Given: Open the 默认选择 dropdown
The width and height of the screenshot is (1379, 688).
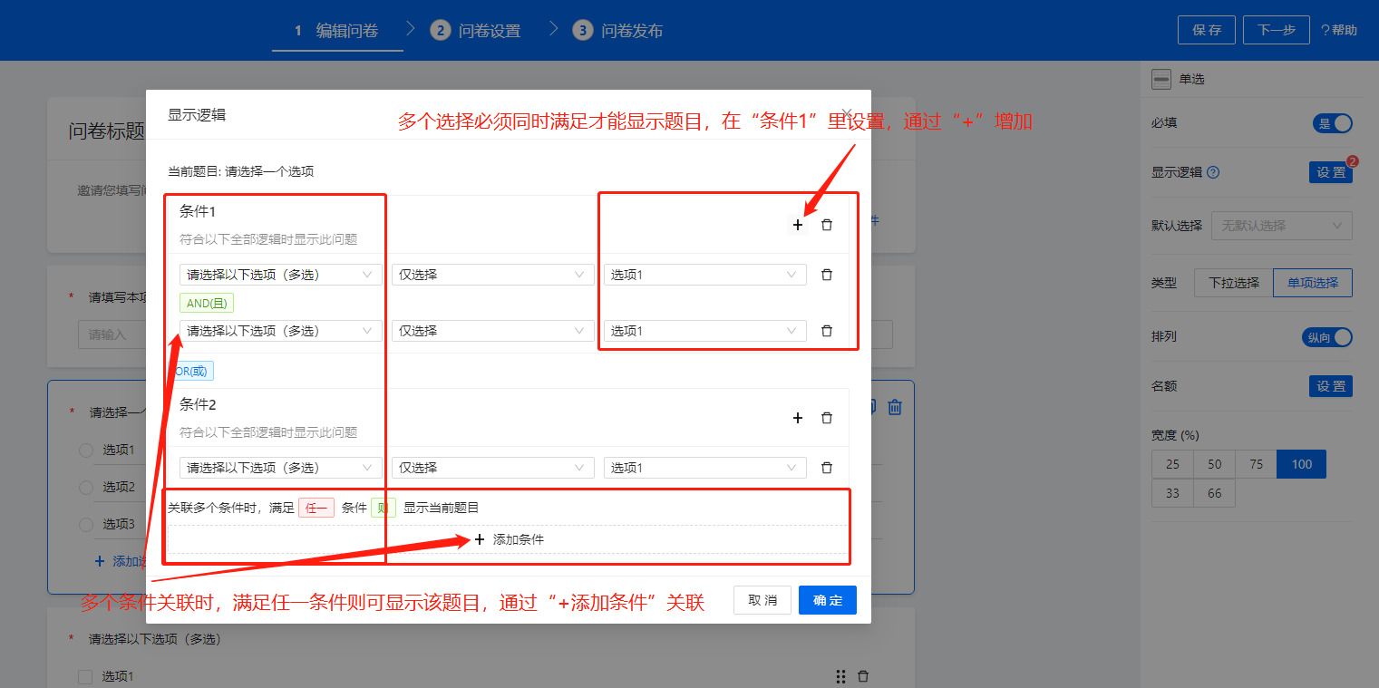Looking at the screenshot, I should 1281,226.
